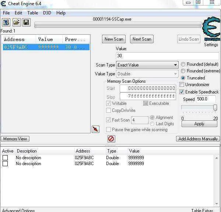Open the Cheat Engine title bar icon
Screen dimensions: 221x212
point(3,4)
